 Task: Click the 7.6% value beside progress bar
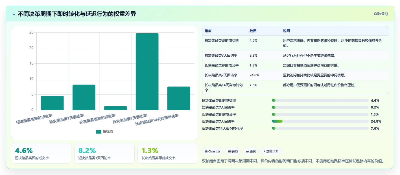375,129
